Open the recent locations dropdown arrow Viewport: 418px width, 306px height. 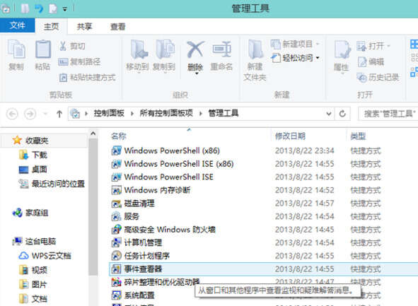click(x=45, y=114)
